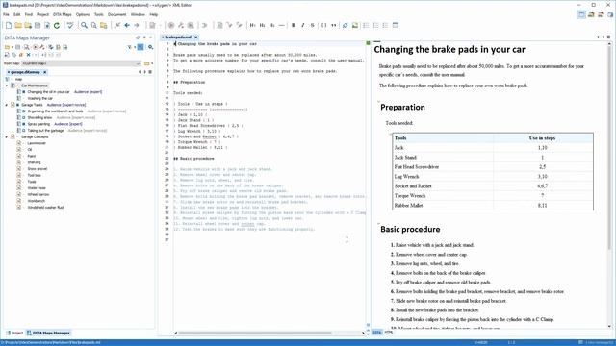Insert a Heading 3 with H3 icon
The width and height of the screenshot is (616, 346).
[271, 26]
